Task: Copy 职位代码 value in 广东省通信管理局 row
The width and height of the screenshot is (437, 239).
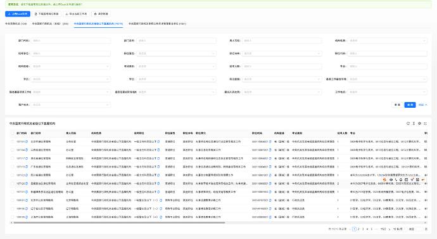Action: (x=270, y=167)
